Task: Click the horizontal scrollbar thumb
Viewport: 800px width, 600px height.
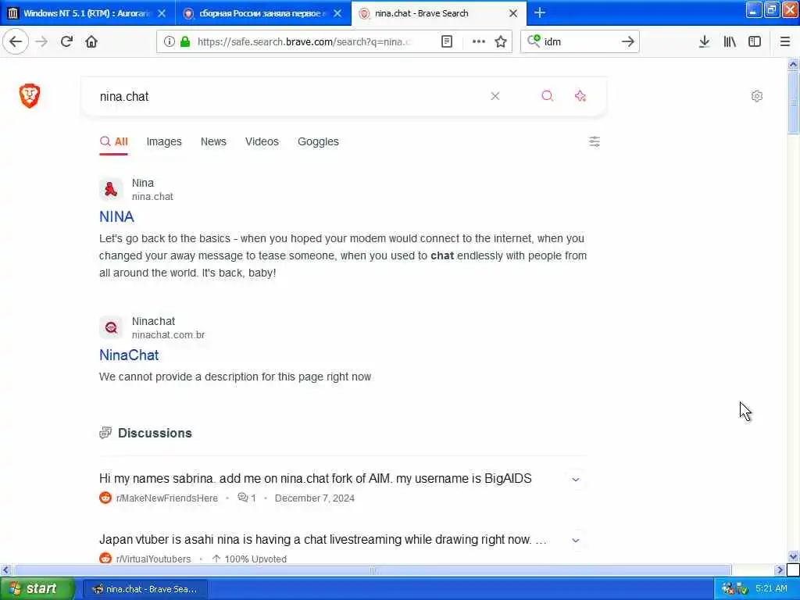Action: (372, 570)
